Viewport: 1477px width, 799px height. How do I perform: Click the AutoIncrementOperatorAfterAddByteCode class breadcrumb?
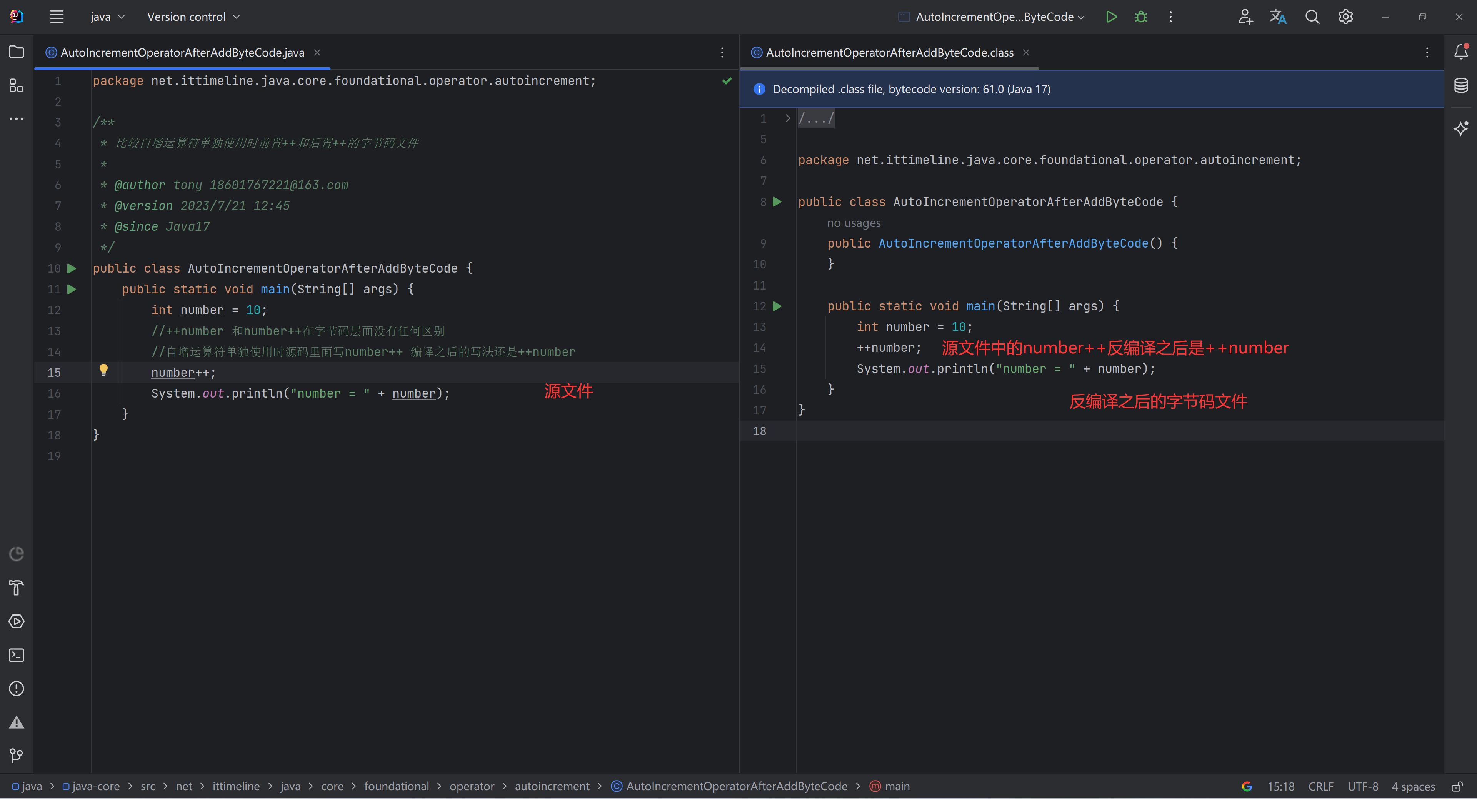pyautogui.click(x=729, y=786)
